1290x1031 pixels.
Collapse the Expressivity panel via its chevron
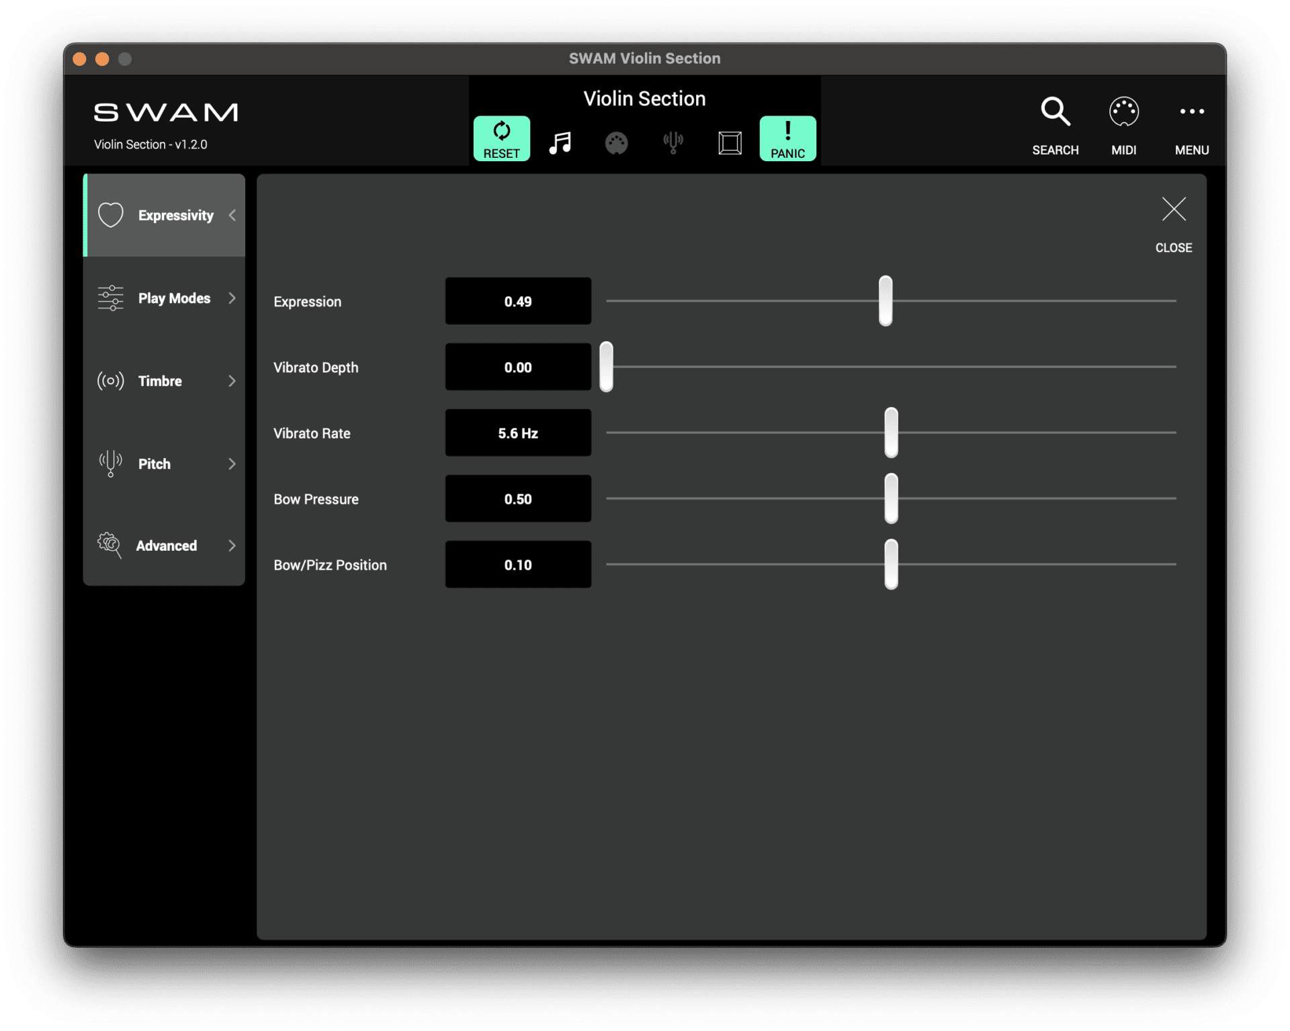click(232, 215)
